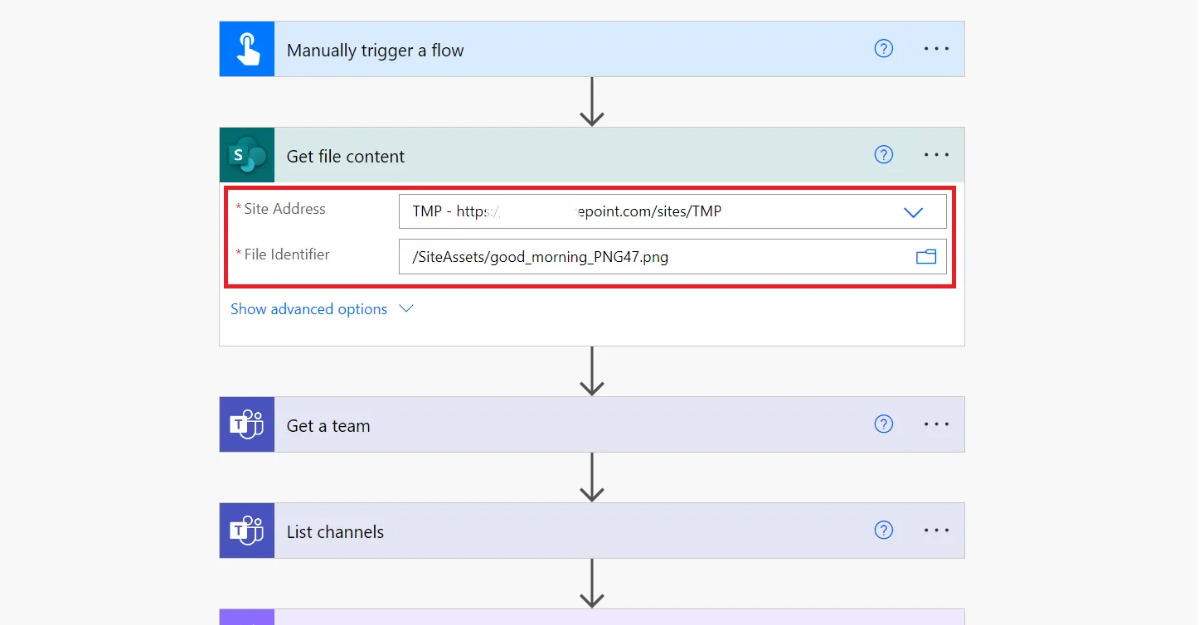
Task: Expand the Get a team title
Action: (x=328, y=426)
